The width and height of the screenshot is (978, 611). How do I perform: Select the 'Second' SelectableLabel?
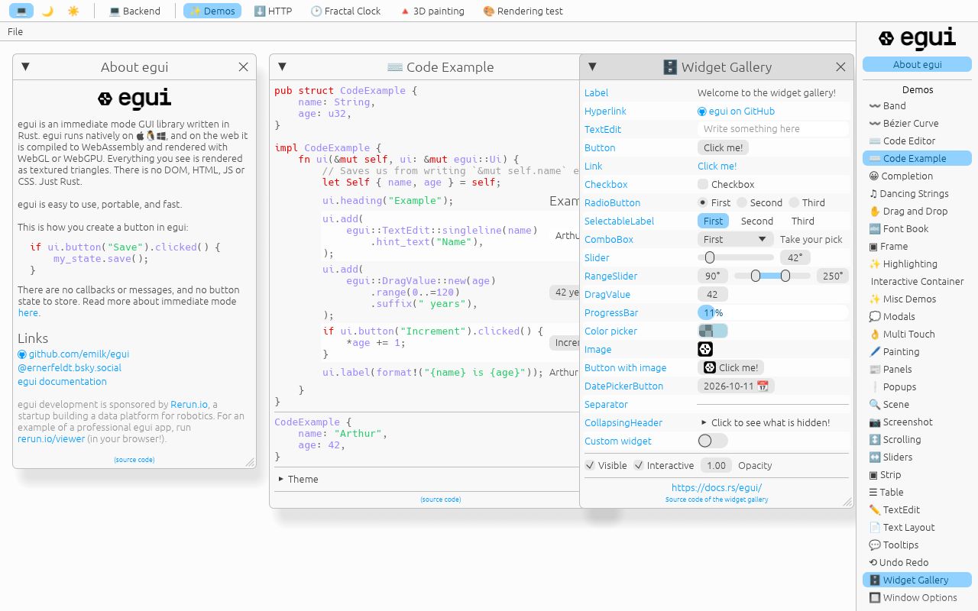click(757, 221)
